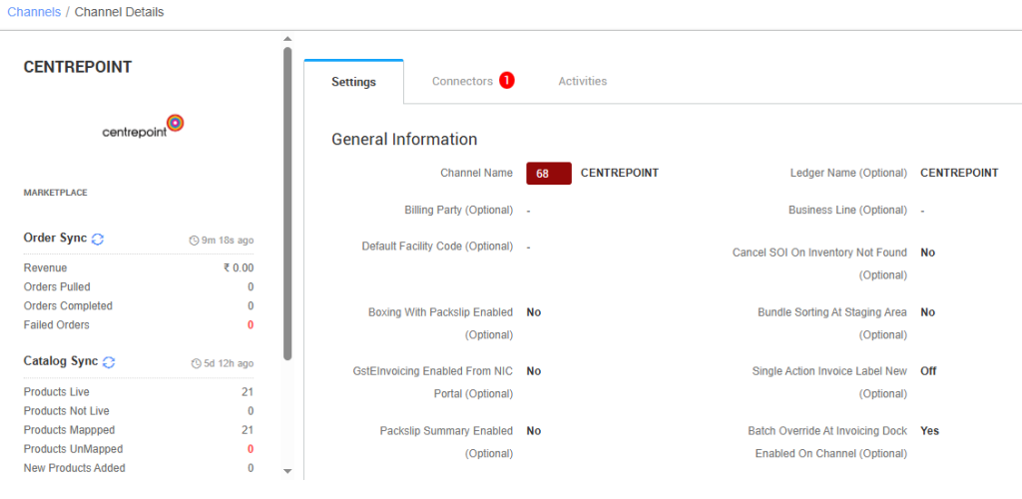The height and width of the screenshot is (499, 1022).
Task: Click Packslip Summary Enabled value No
Action: point(534,430)
